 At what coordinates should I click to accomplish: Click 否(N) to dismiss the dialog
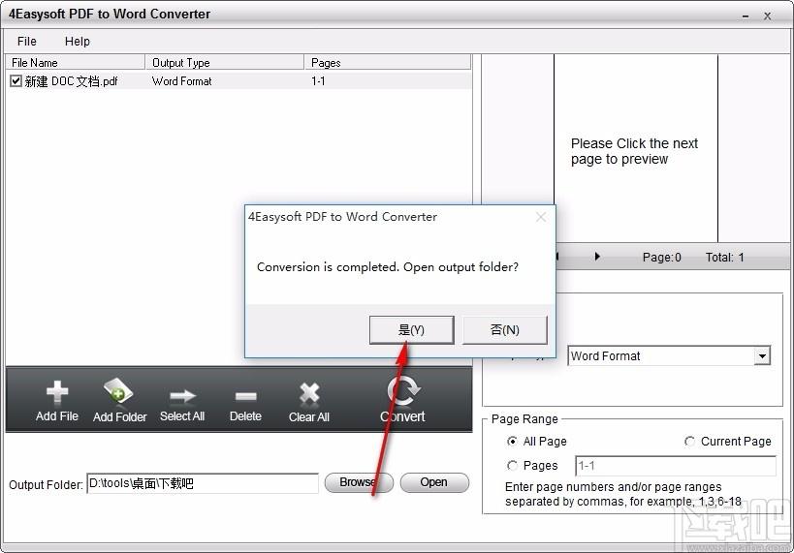tap(505, 330)
